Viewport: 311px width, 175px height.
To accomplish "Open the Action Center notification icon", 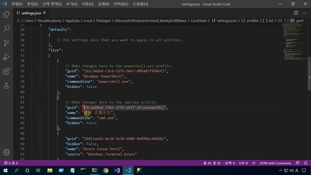I will (304, 171).
